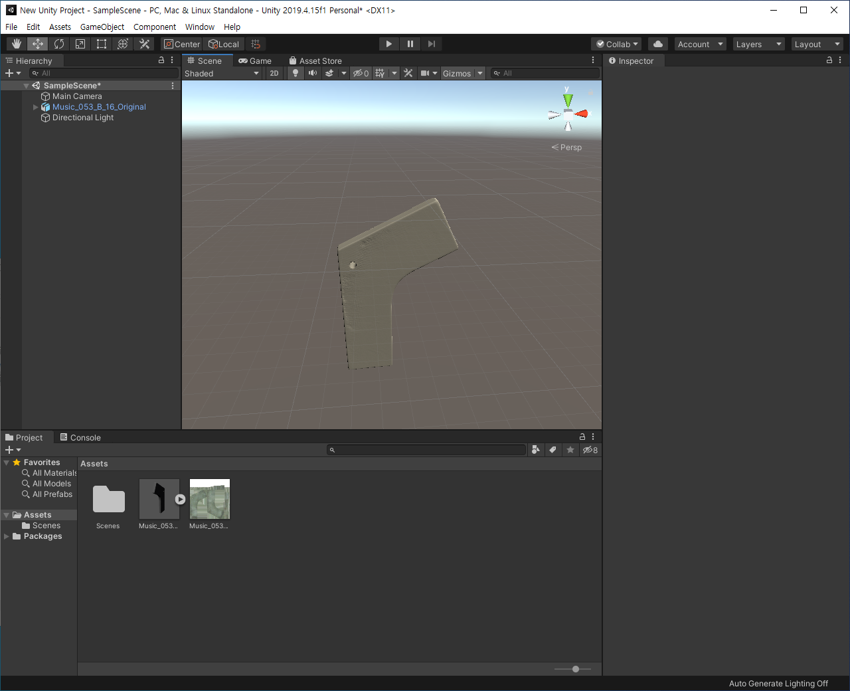Select Main Camera in Hierarchy
The width and height of the screenshot is (850, 691).
pyautogui.click(x=77, y=96)
